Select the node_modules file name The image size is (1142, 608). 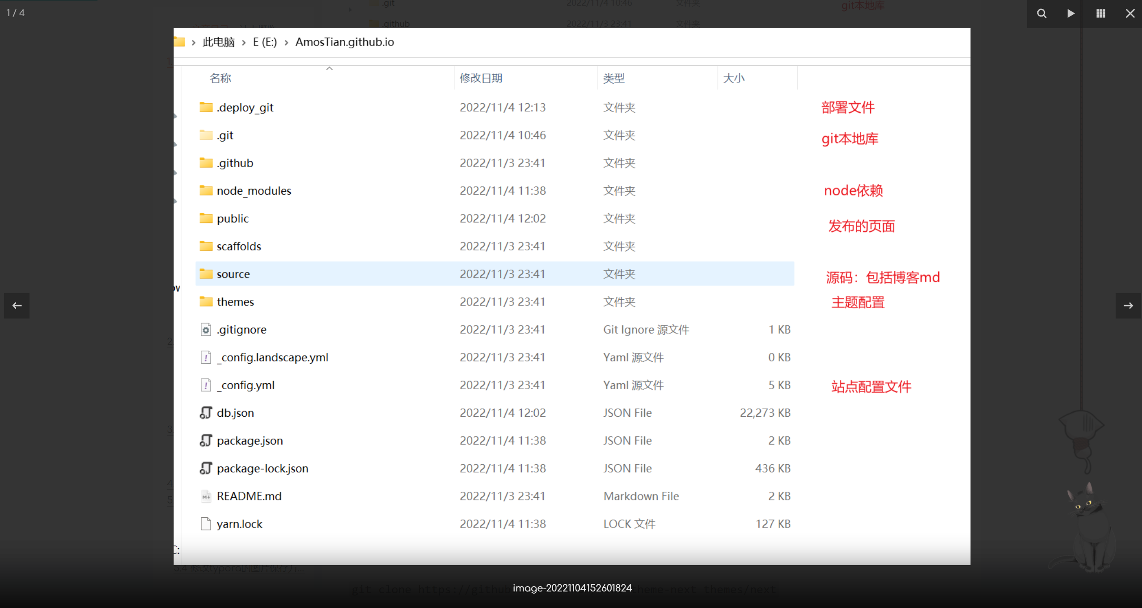click(x=254, y=191)
